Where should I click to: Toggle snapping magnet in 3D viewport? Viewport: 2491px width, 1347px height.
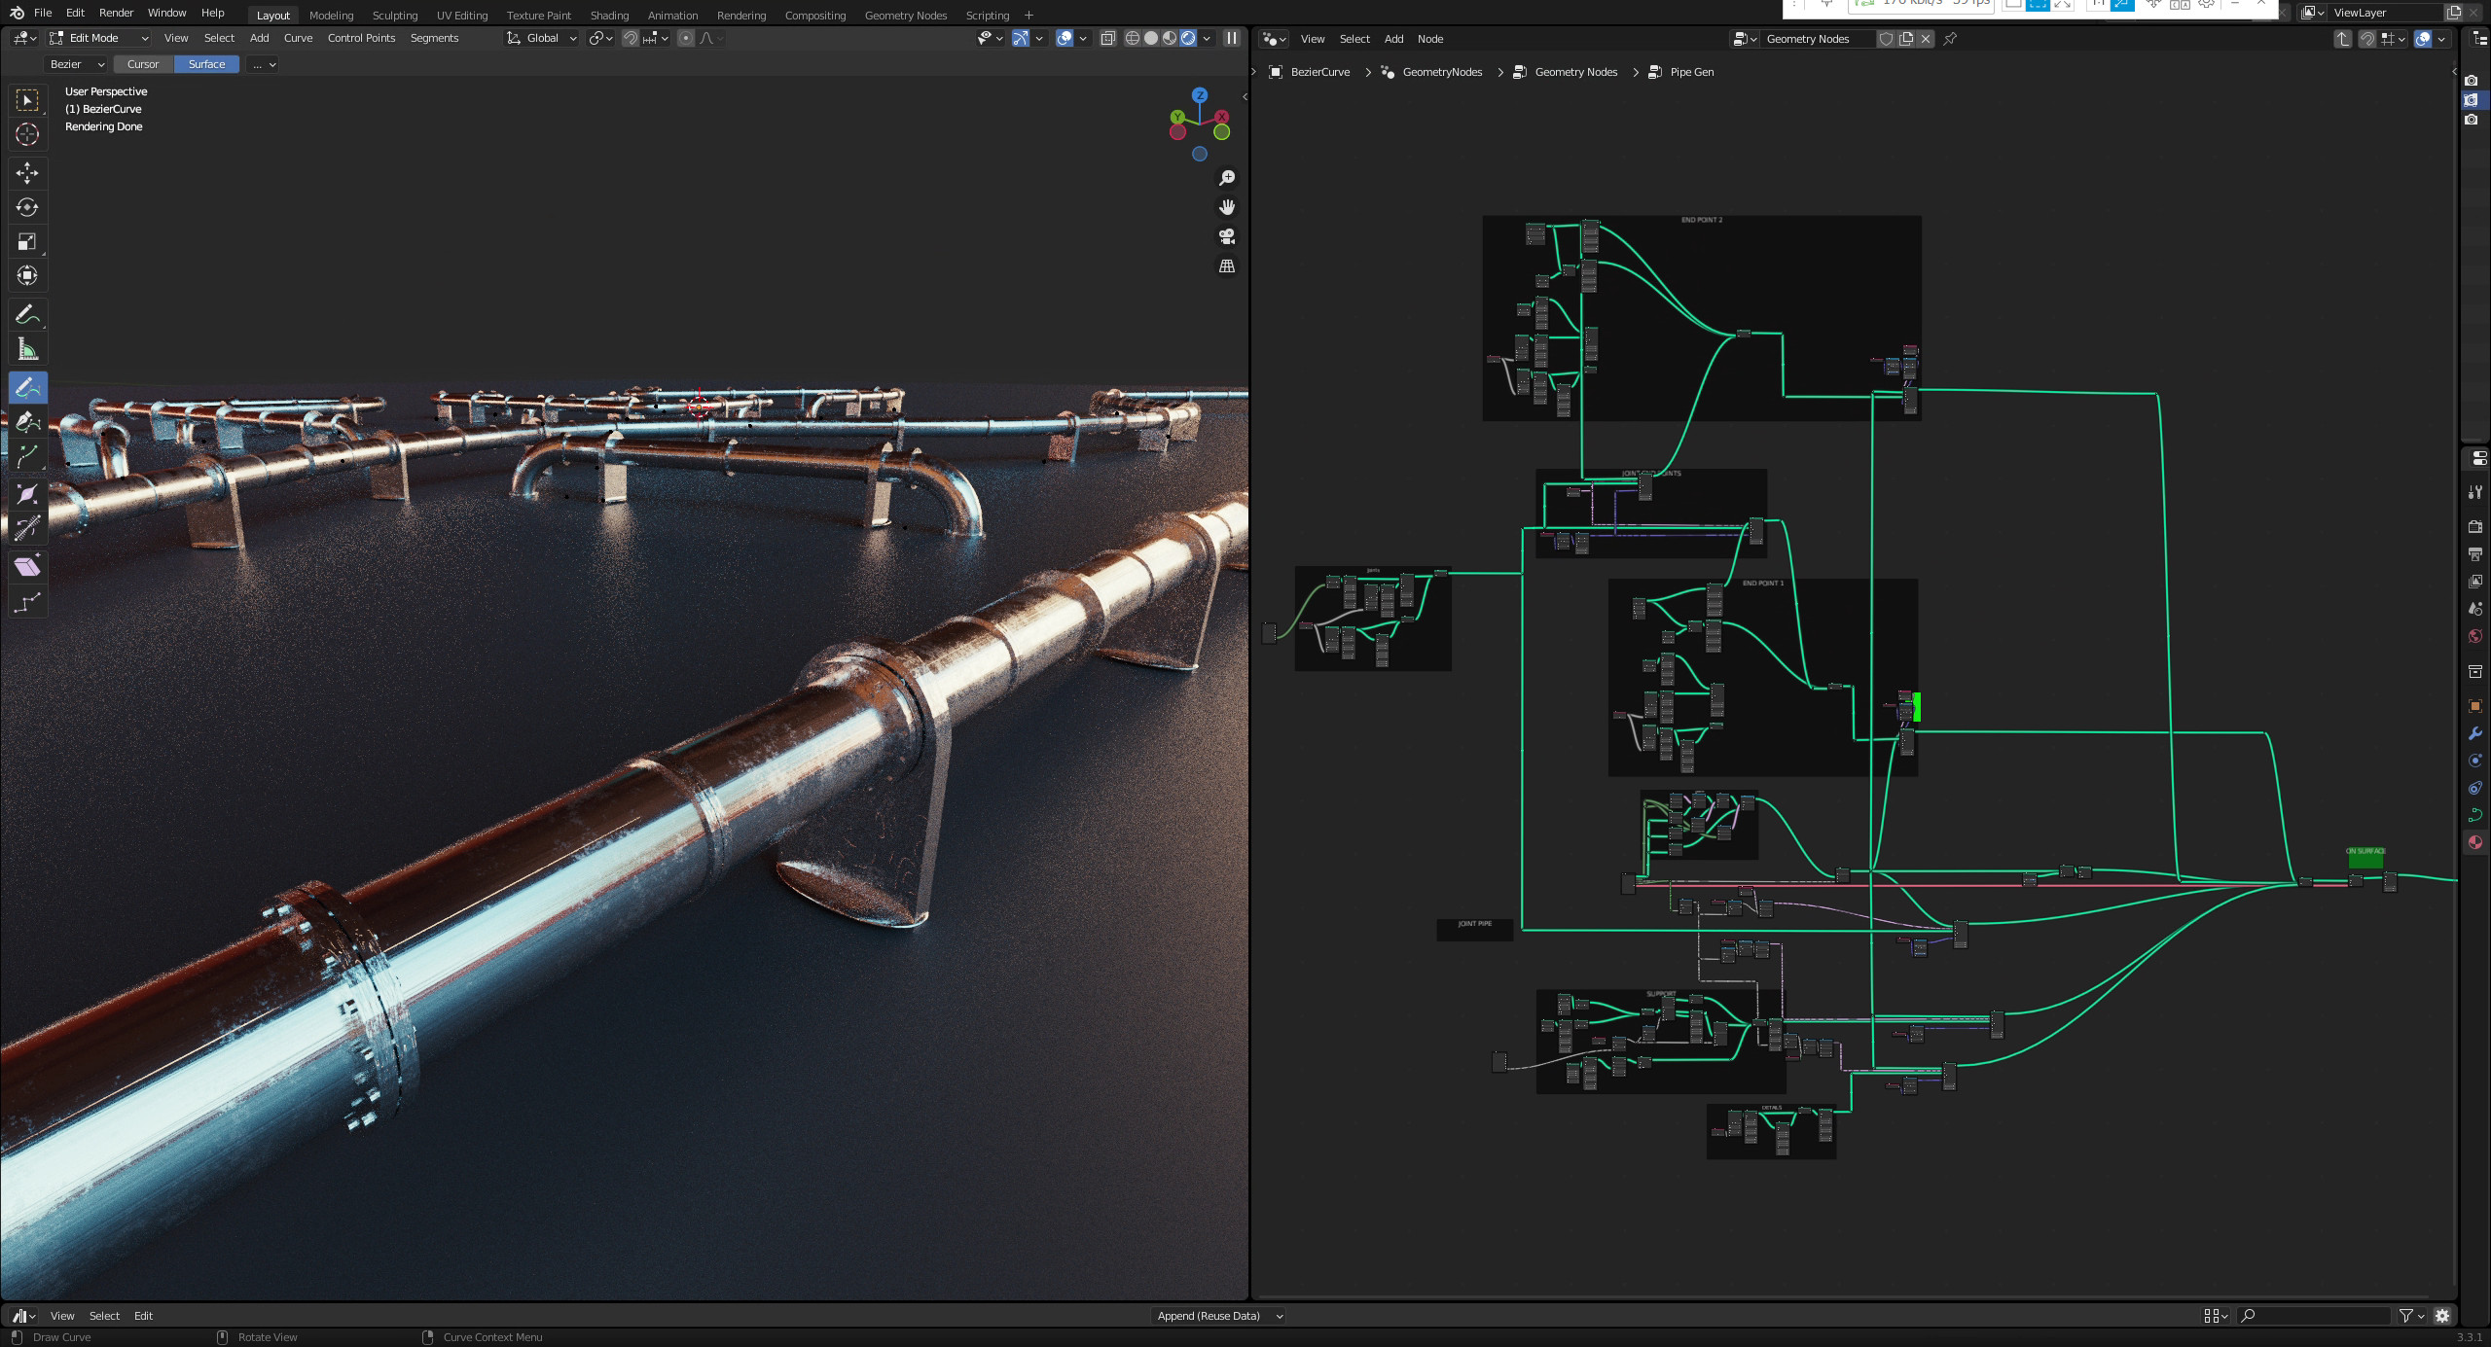[631, 38]
